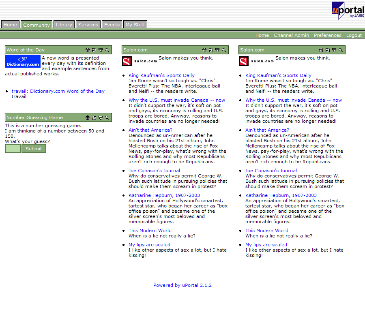The width and height of the screenshot is (365, 314).
Task: Open the Services tab
Action: tap(88, 25)
